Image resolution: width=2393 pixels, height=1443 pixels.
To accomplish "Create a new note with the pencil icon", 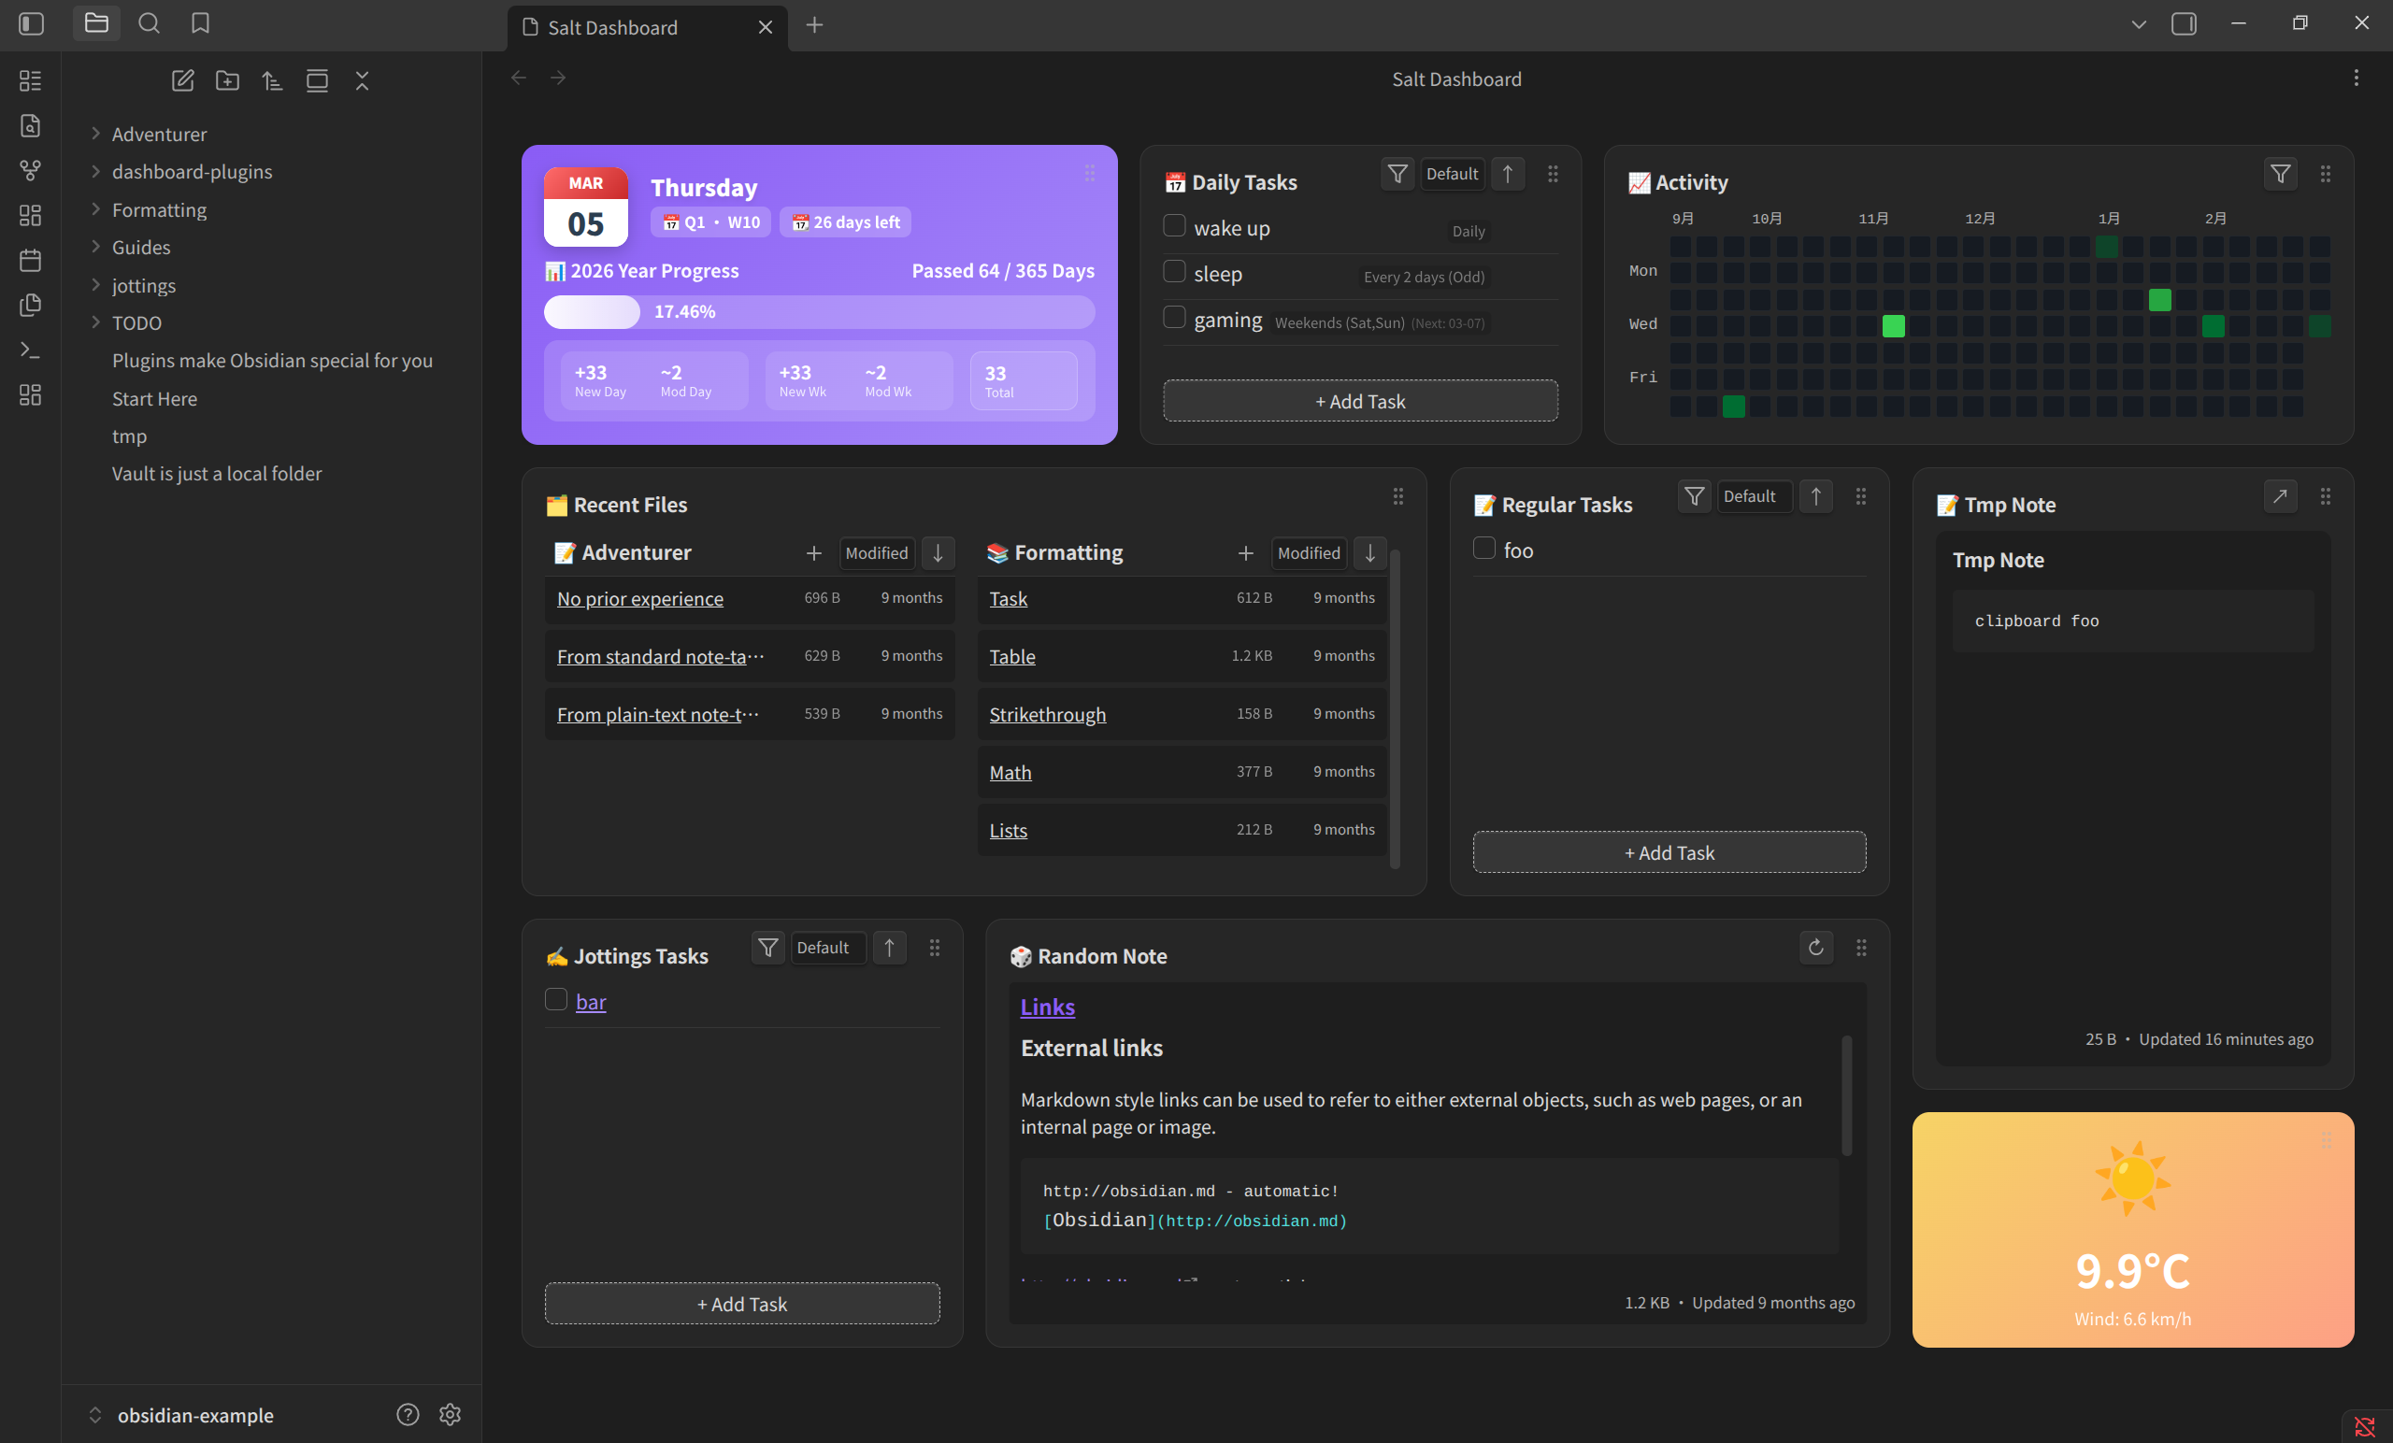I will [x=182, y=81].
